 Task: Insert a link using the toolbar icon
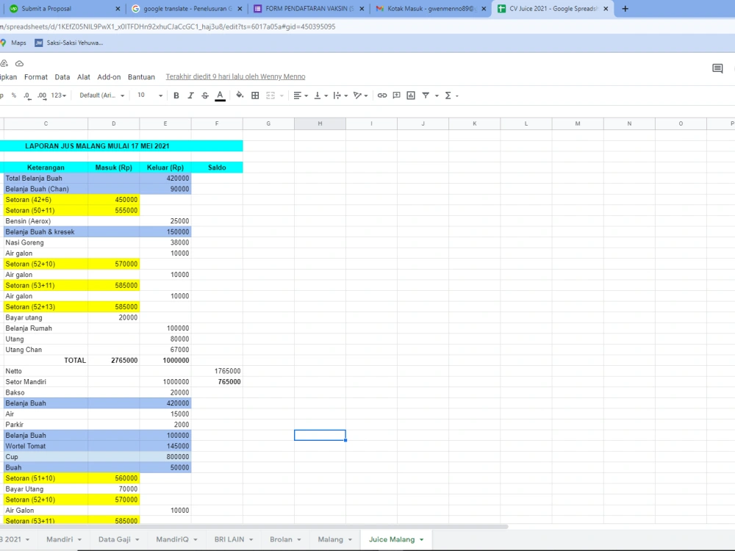(381, 96)
